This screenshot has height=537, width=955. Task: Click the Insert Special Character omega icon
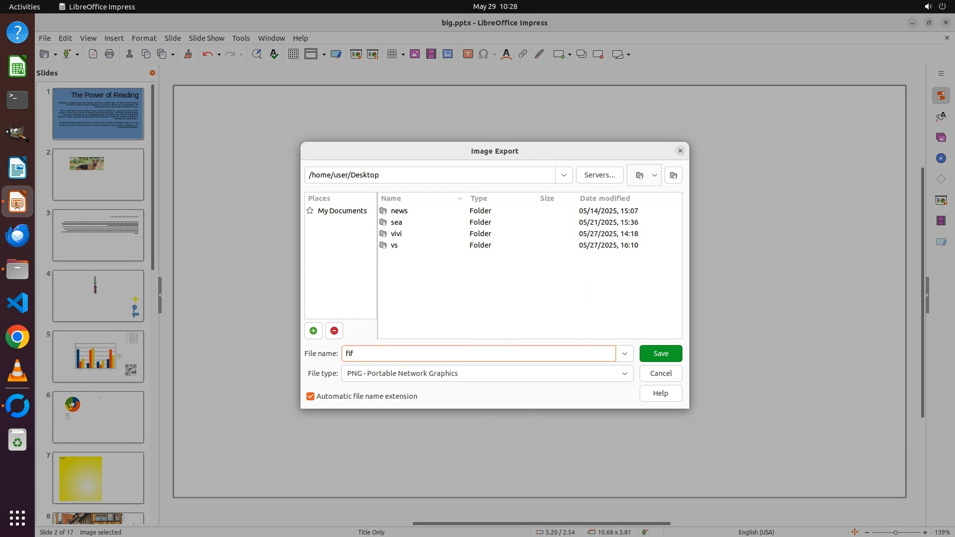(483, 54)
